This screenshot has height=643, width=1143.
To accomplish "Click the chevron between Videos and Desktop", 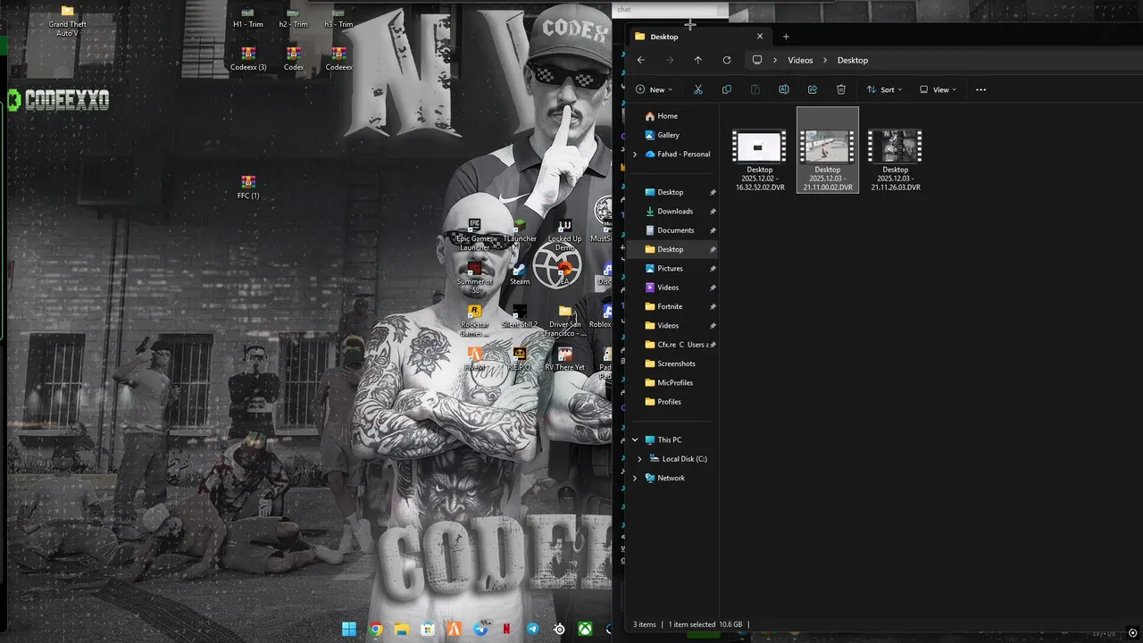I will pos(825,60).
